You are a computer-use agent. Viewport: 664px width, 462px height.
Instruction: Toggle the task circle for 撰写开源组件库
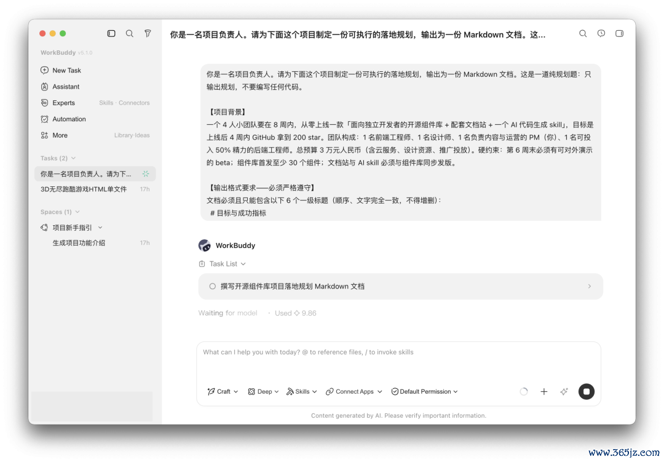pos(213,287)
